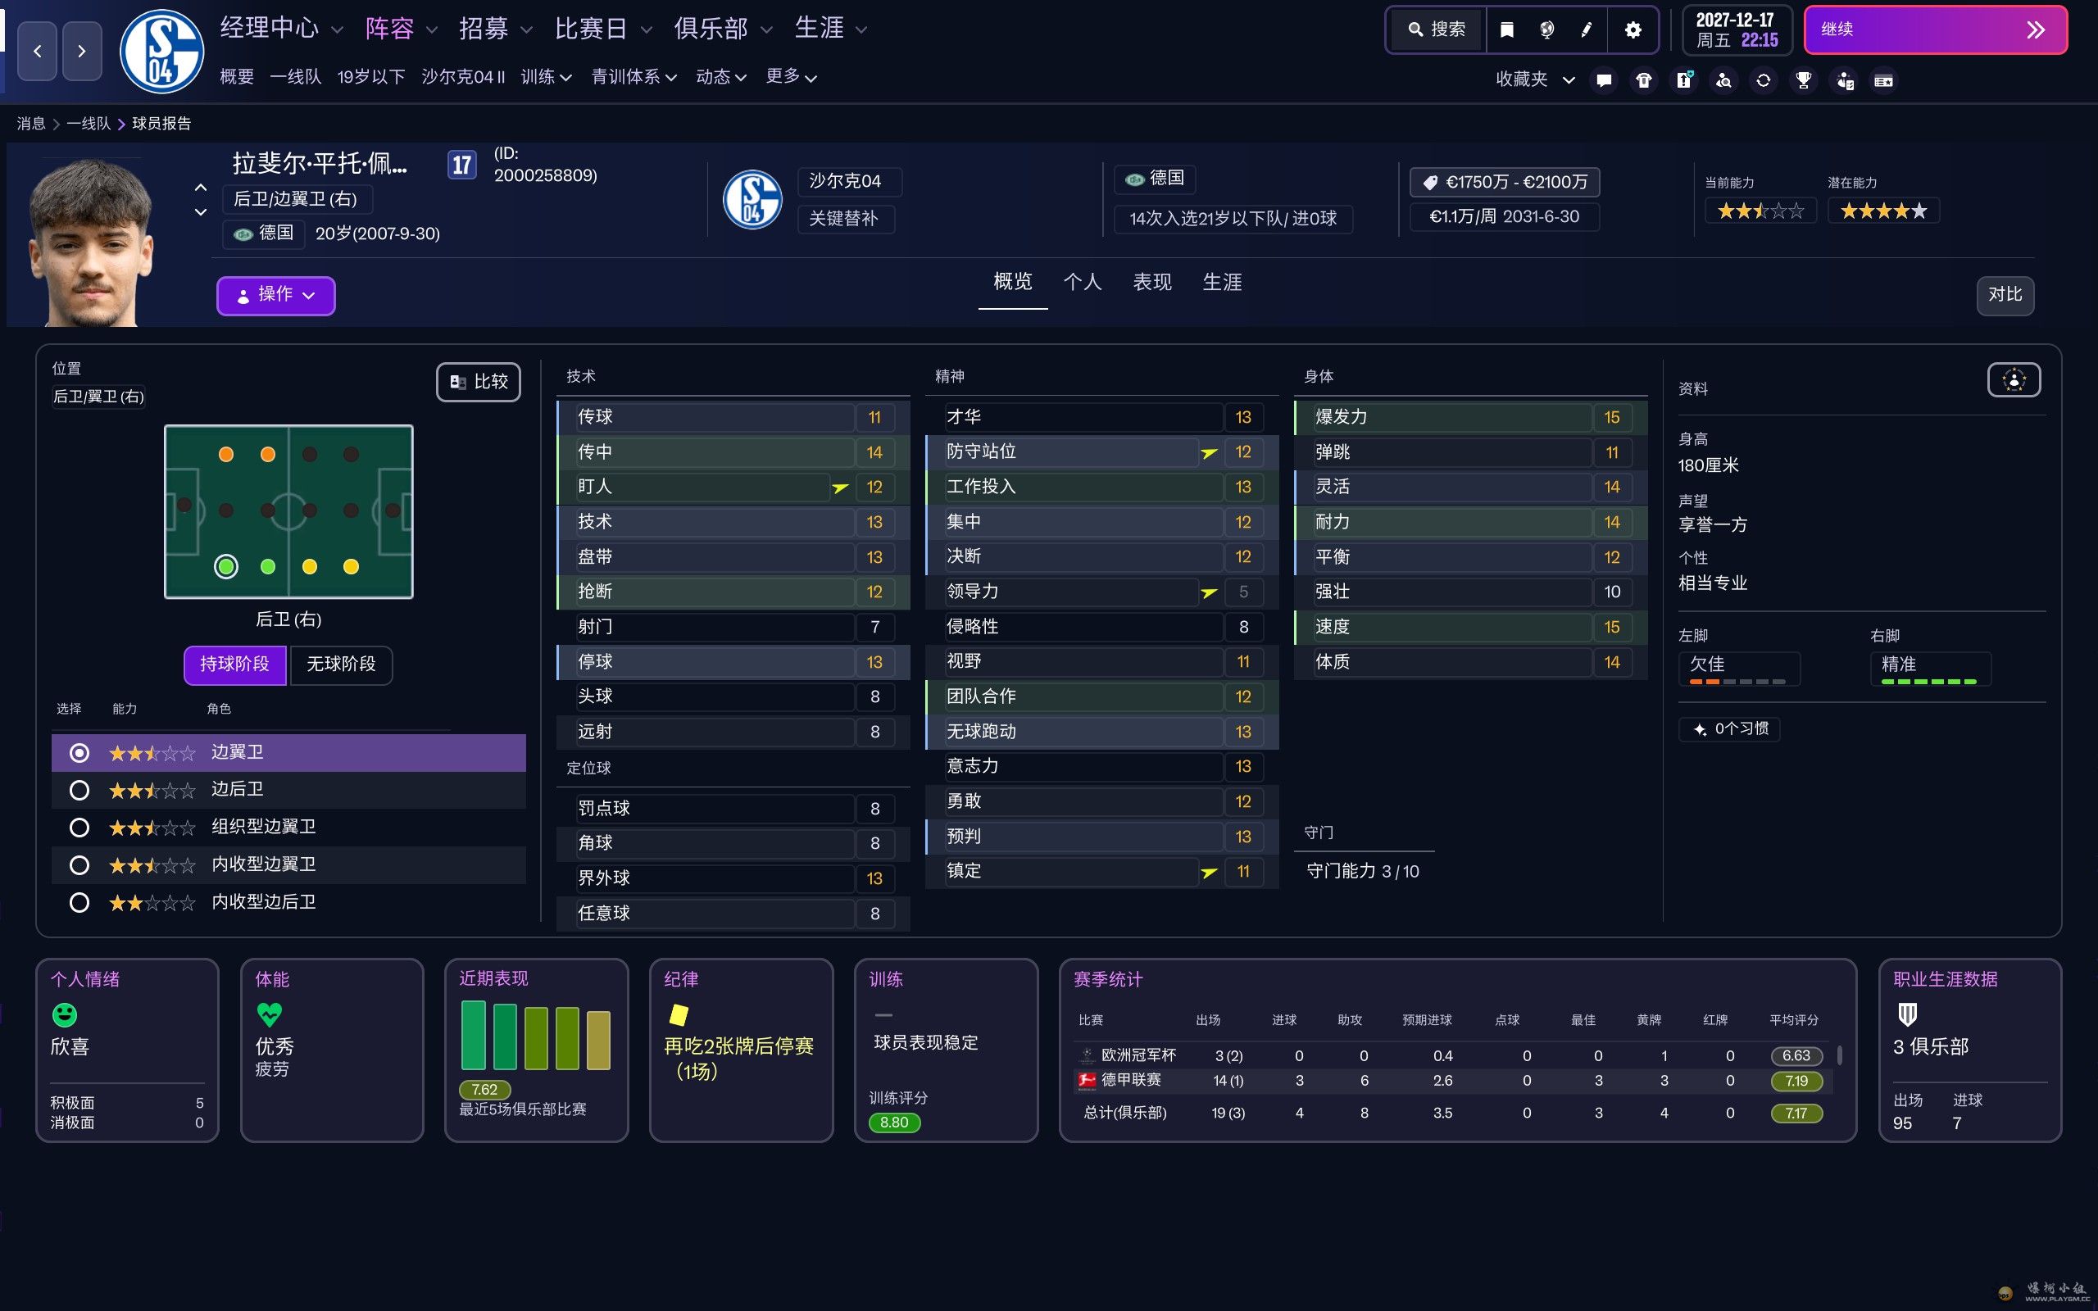
Task: Click the 比较 position compare button
Action: pyautogui.click(x=479, y=383)
